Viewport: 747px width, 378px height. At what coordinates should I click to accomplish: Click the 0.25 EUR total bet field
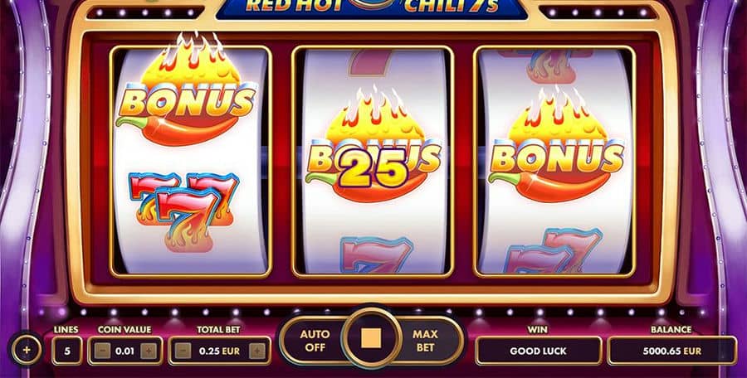220,351
